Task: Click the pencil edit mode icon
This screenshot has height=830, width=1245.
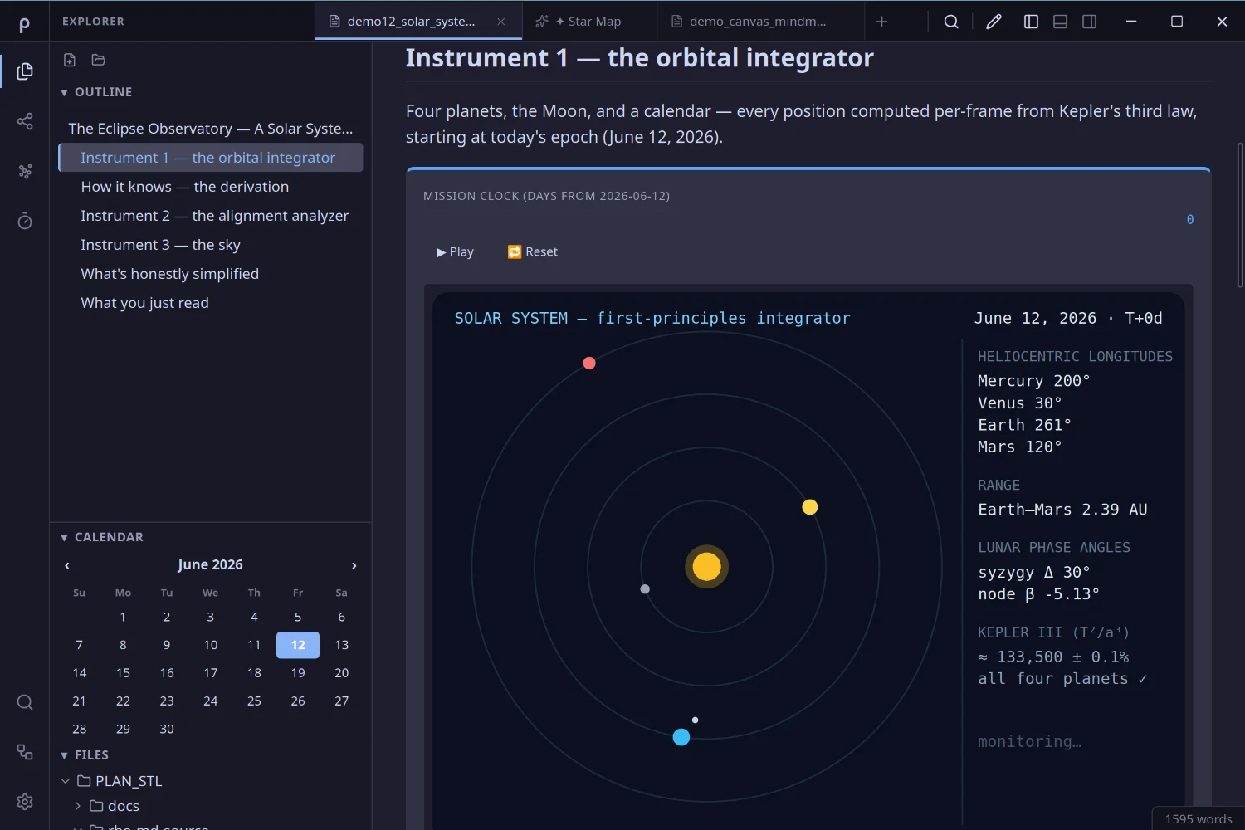Action: point(994,22)
